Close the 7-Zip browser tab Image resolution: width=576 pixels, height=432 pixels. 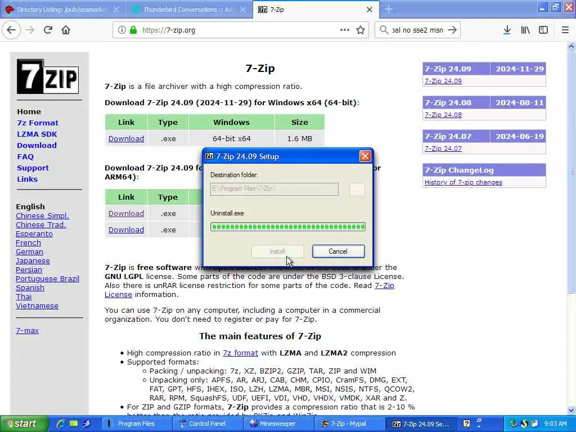pos(370,10)
